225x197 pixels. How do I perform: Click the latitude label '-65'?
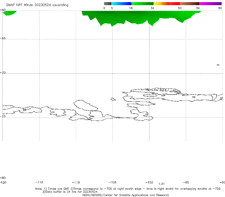click(x=3, y=38)
